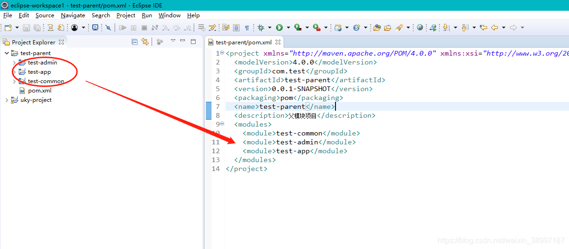Click the Last Edit Location icon
Viewport: 569px width, 249px height.
[x=483, y=28]
